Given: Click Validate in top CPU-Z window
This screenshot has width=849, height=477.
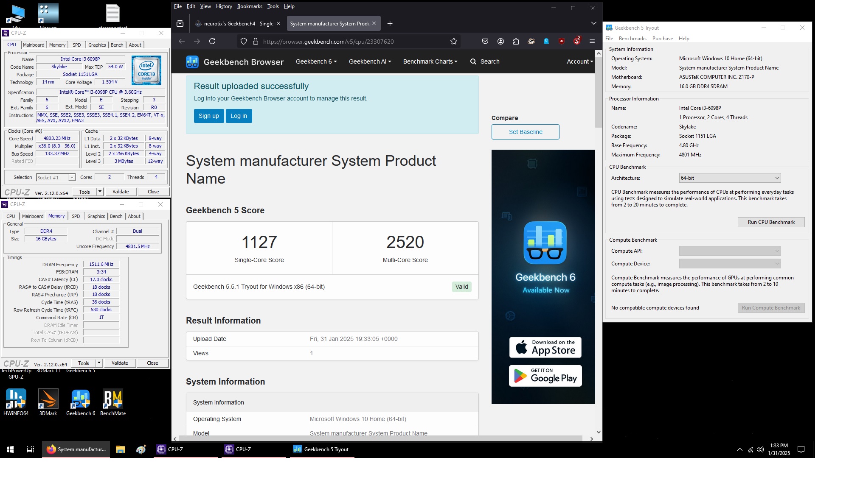Looking at the screenshot, I should (121, 192).
